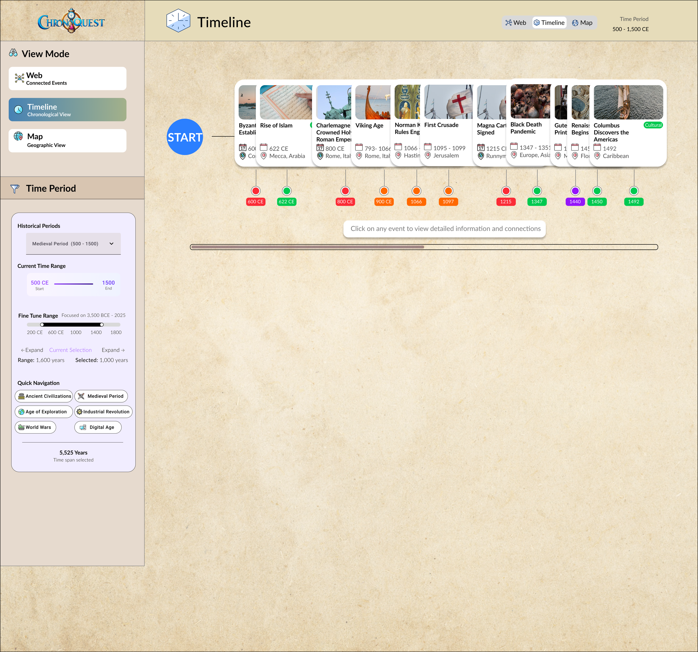Screen dimensions: 698x652
Task: Activate Map Geographic View mode
Action: 67,141
